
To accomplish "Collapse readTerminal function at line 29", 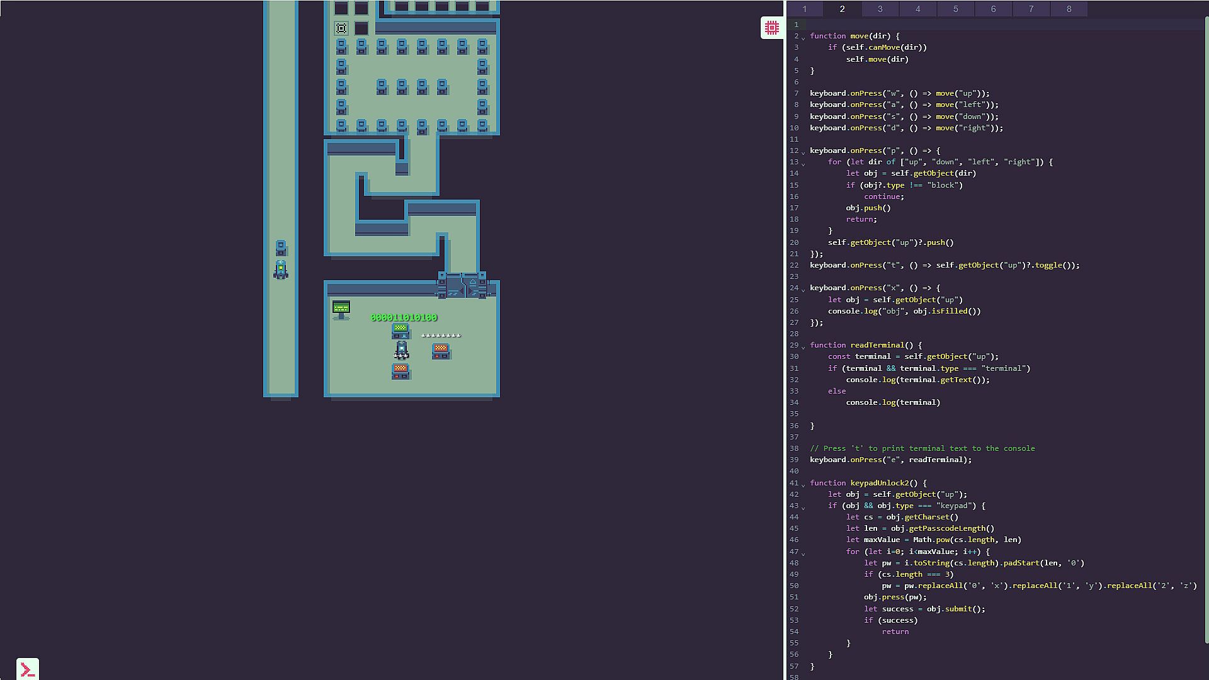I will point(803,346).
